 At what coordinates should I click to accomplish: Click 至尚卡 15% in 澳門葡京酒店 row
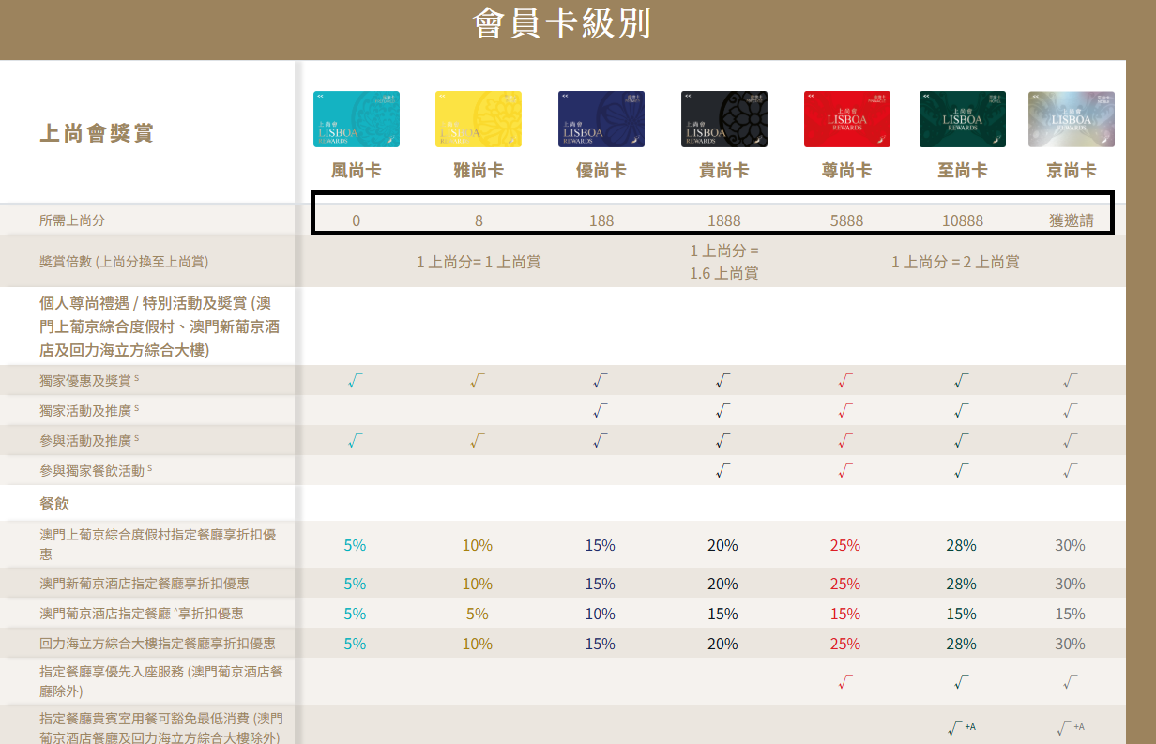961,614
